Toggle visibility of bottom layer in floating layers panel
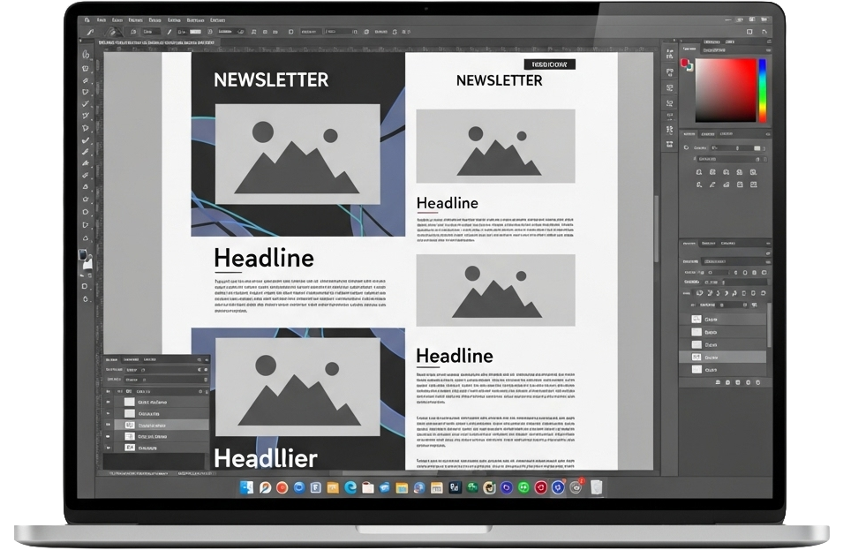 (109, 448)
